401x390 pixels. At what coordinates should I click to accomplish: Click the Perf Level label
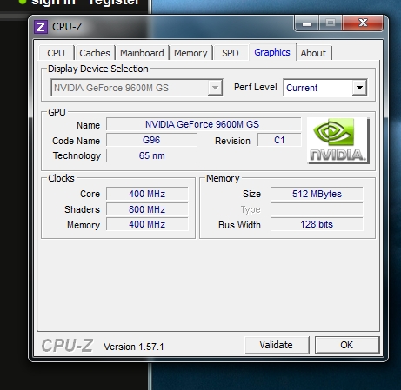(x=256, y=87)
